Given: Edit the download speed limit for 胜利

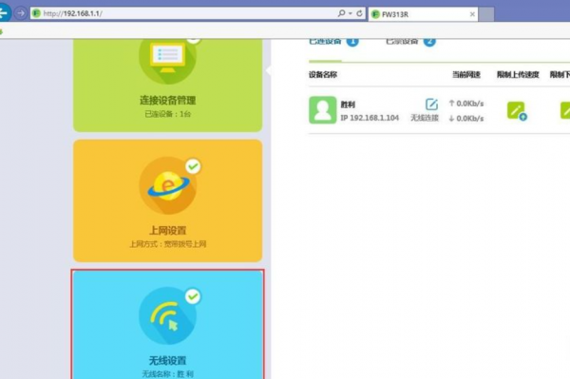Looking at the screenshot, I should click(565, 110).
